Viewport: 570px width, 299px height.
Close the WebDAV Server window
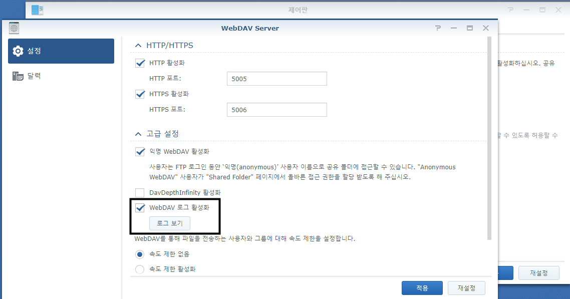pyautogui.click(x=486, y=28)
